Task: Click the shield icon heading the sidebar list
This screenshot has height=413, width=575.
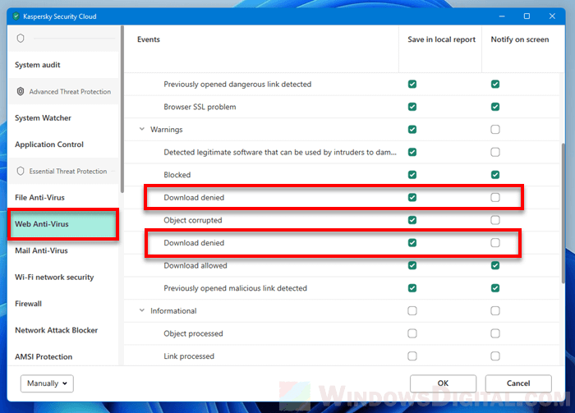Action: [x=21, y=38]
